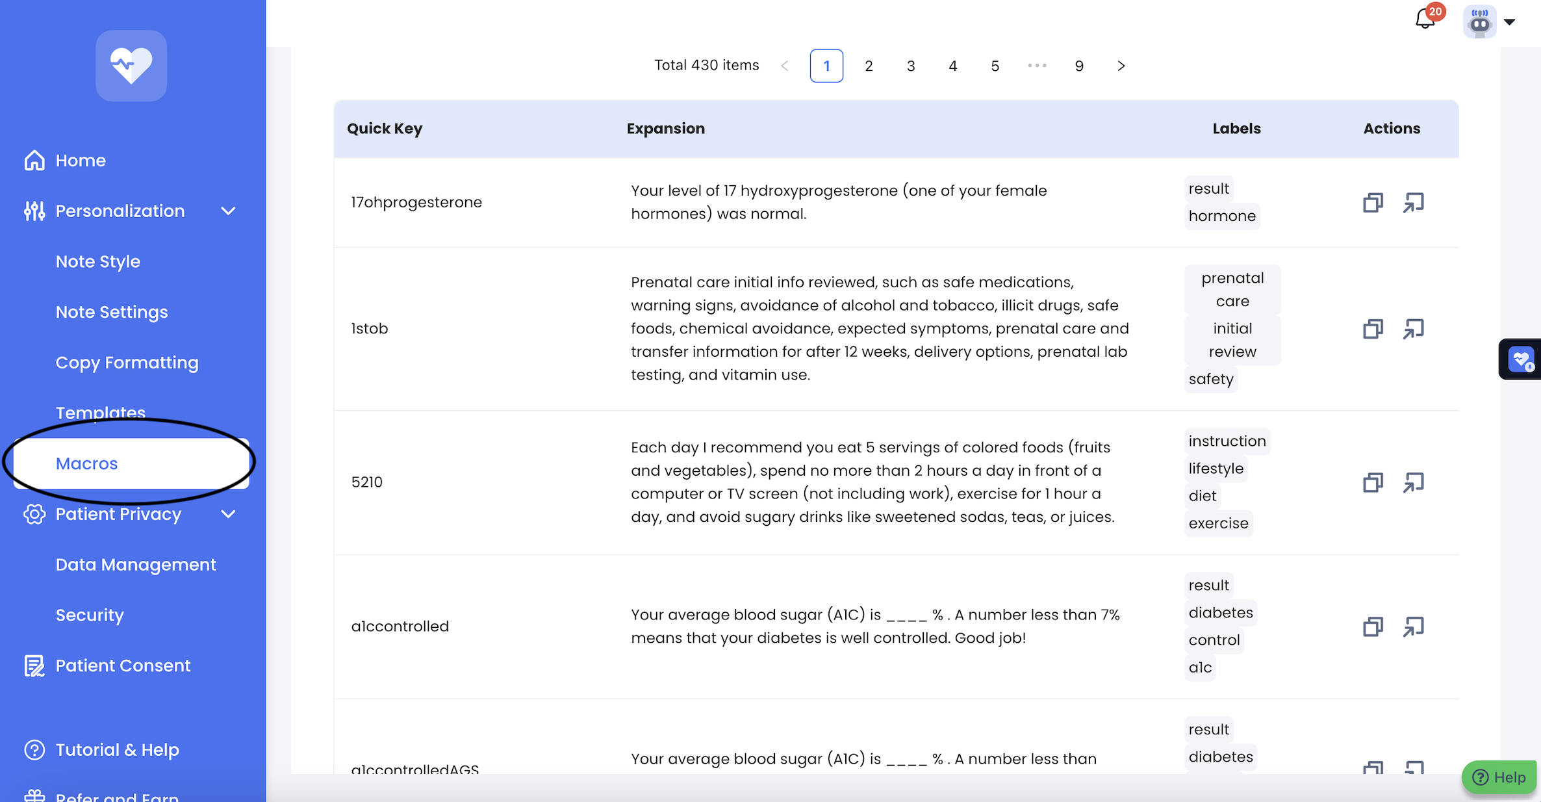Click the green Help button
The height and width of the screenshot is (802, 1541).
click(1499, 777)
